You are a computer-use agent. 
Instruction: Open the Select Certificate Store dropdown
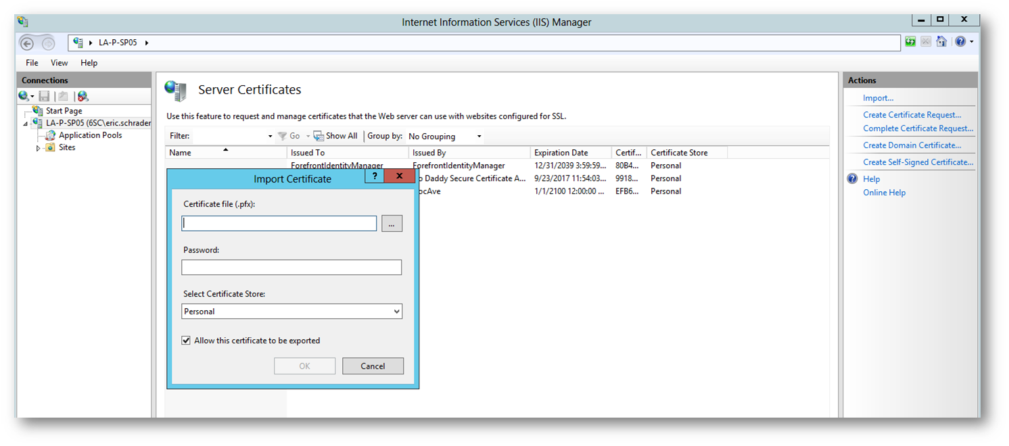(x=291, y=312)
